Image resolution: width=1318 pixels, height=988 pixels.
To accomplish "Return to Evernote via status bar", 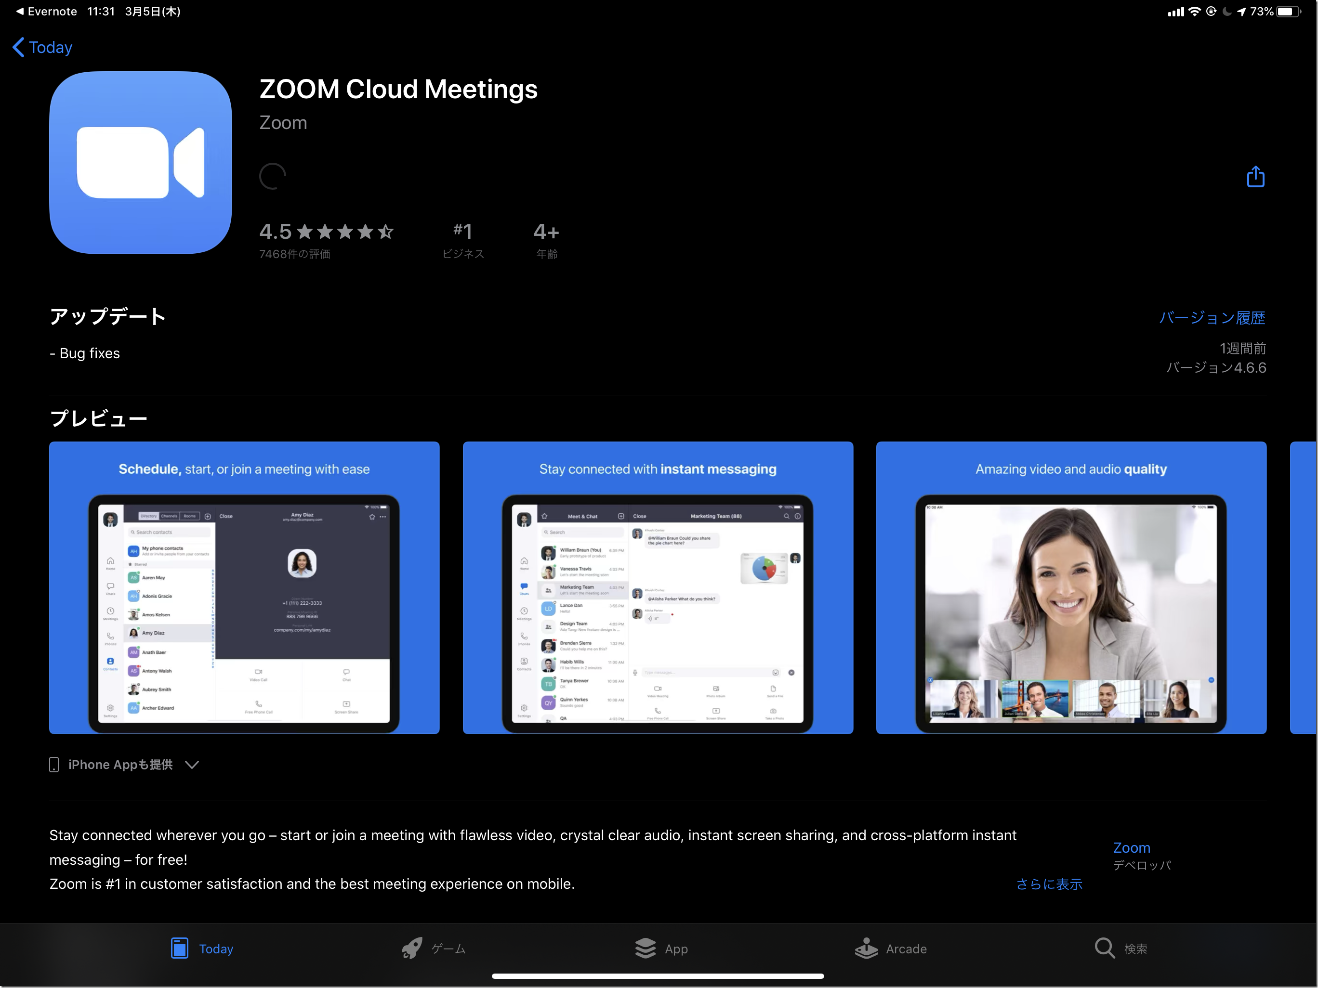I will pos(46,12).
